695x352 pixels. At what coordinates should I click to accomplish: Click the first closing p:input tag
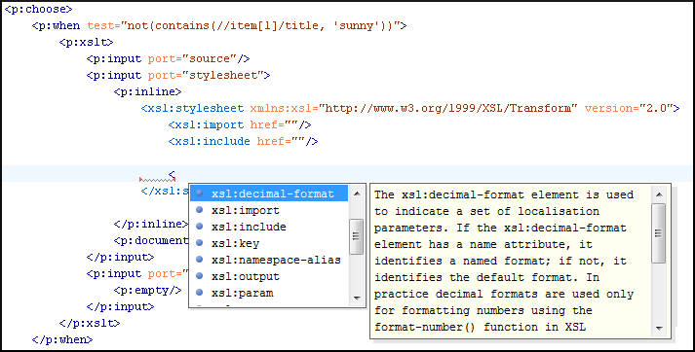(x=121, y=258)
